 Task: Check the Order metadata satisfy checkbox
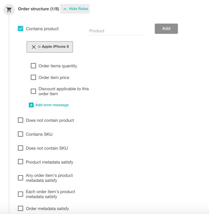[x=21, y=209]
